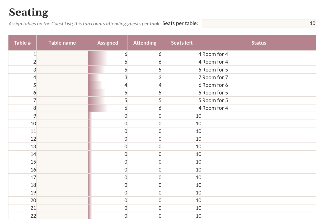The width and height of the screenshot is (324, 219).
Task: Select the Table name cell for table 16
Action: [x=62, y=170]
